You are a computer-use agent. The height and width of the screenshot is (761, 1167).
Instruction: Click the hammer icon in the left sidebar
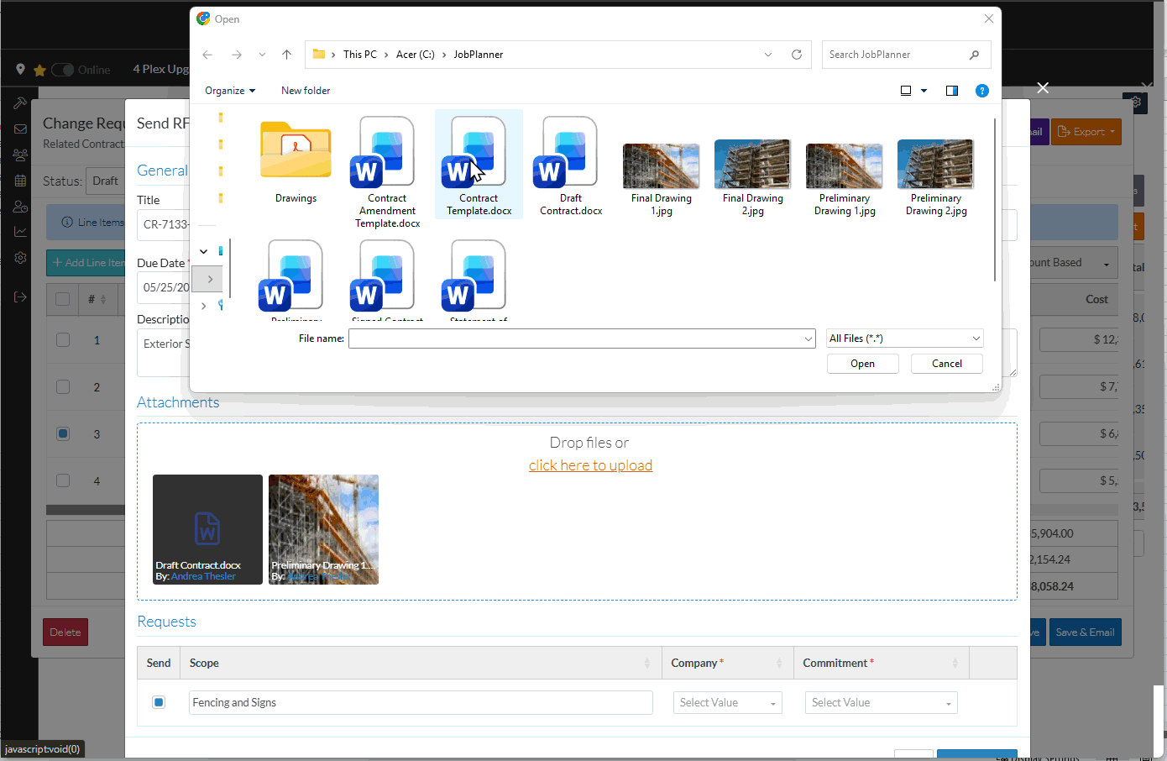tap(20, 102)
